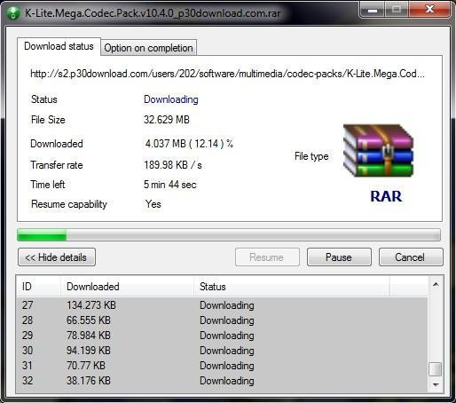Click the 189.98 KB / s transfer rate

[173, 165]
